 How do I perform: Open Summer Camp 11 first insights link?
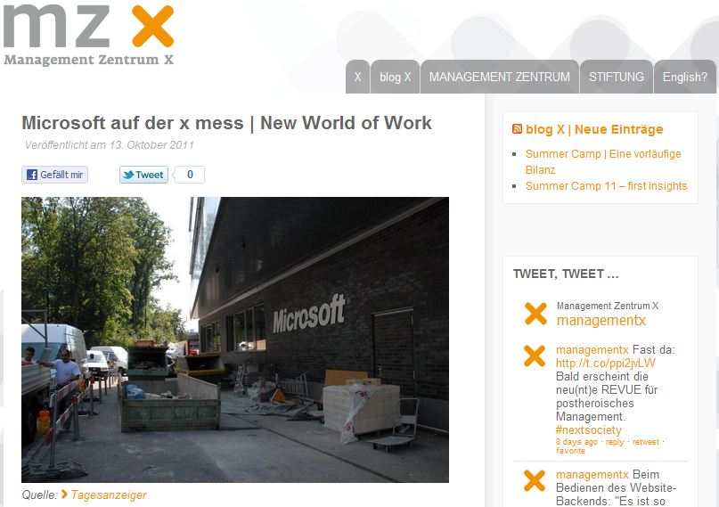click(606, 186)
